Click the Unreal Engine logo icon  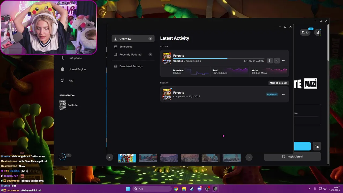[62, 69]
